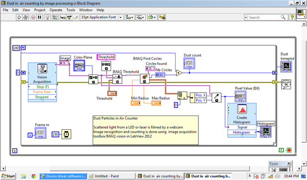Click the Frame Rate output row
Image resolution: width=307 pixels, height=180 pixels.
(42, 92)
